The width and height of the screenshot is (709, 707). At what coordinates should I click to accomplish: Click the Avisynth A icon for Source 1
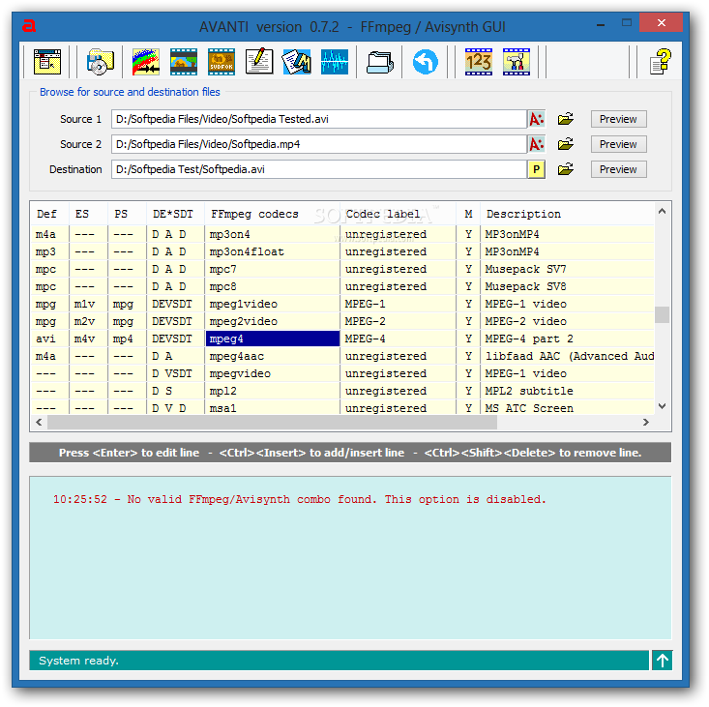536,119
